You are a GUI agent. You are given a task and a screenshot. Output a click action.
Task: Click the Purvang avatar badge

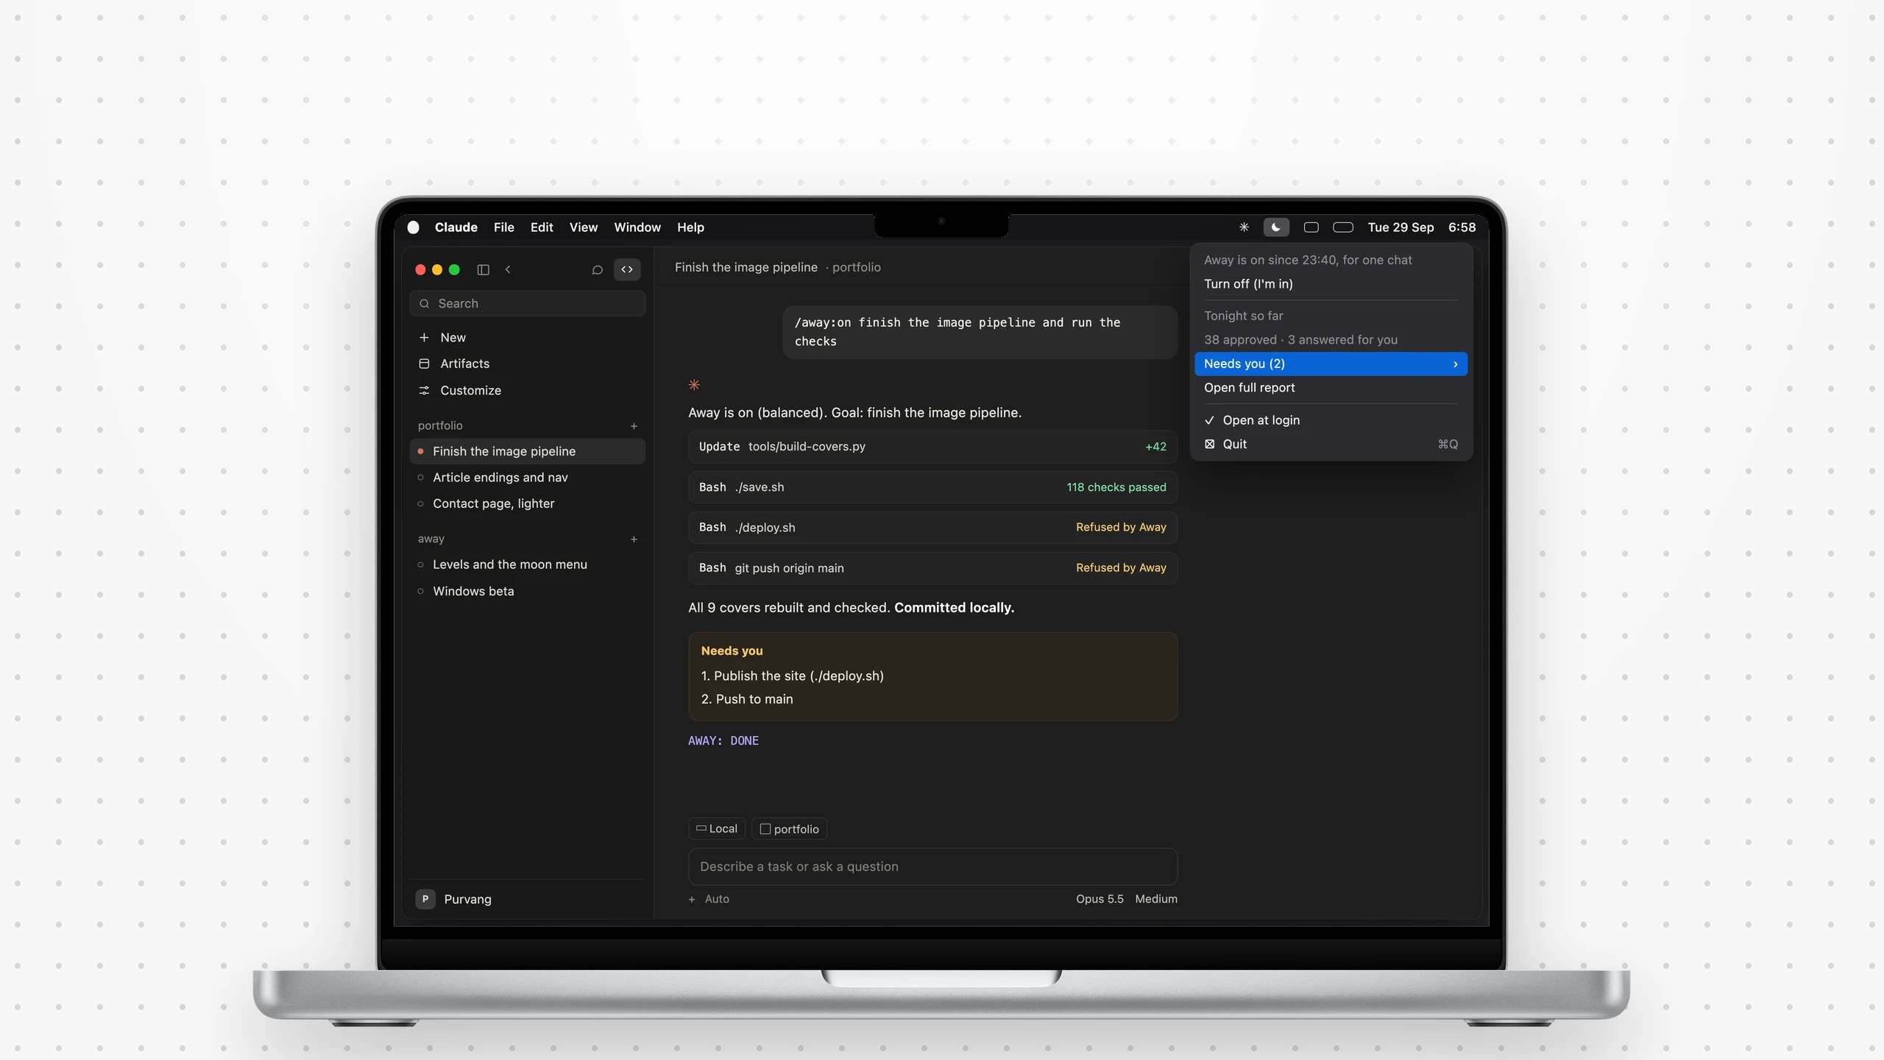coord(425,899)
